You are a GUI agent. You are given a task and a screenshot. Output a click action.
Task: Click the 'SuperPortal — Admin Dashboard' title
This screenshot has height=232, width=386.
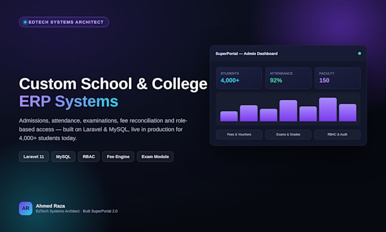[246, 54]
